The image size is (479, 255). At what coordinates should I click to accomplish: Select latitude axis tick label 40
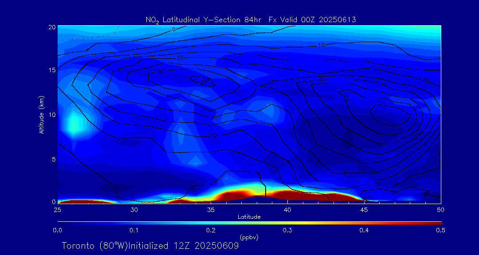pos(287,209)
